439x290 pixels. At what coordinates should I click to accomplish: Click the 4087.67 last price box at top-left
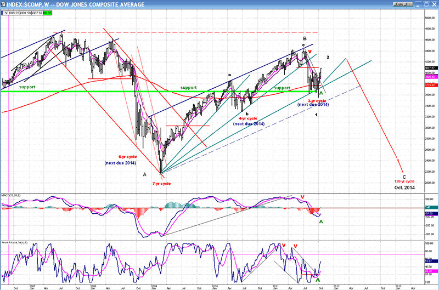click(x=37, y=13)
